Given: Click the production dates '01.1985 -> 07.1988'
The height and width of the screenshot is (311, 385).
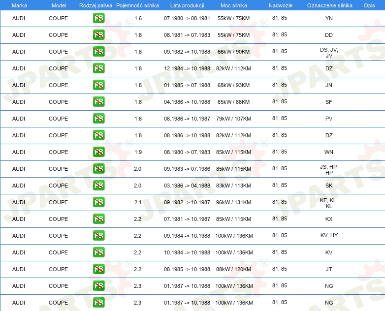Looking at the screenshot, I should 187,85.
